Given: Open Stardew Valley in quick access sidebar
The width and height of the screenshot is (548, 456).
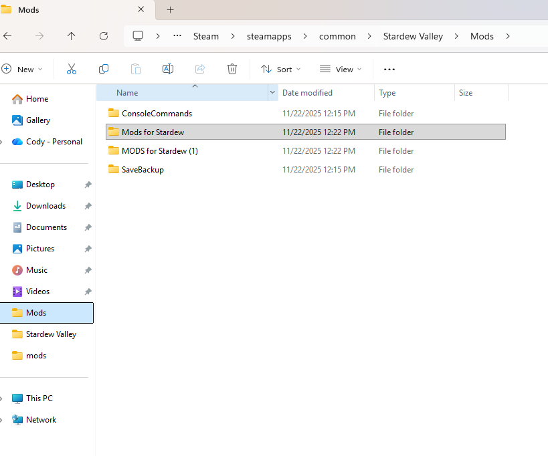Looking at the screenshot, I should pyautogui.click(x=51, y=334).
